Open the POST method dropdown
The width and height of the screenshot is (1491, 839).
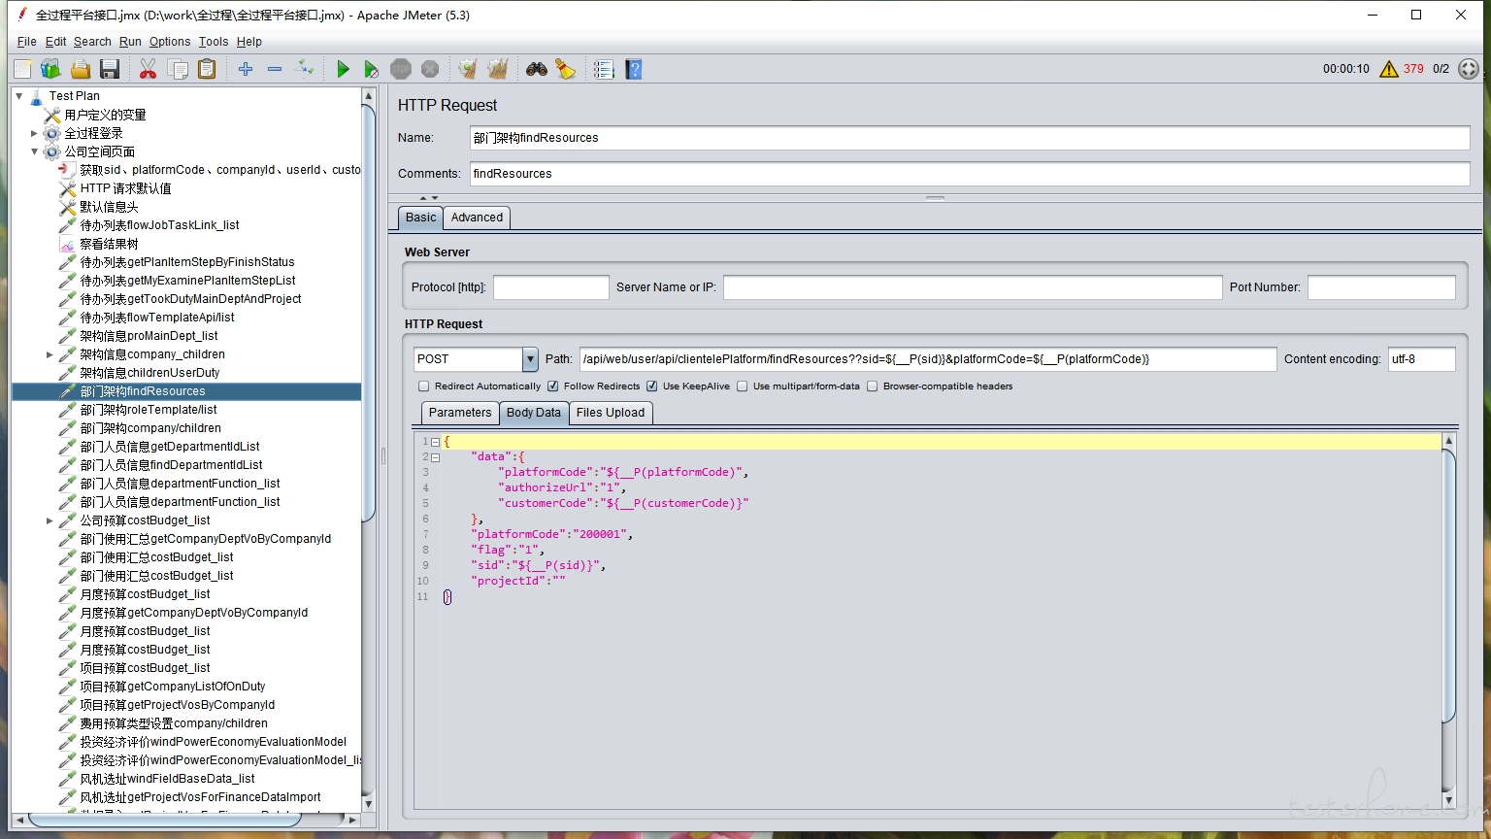[x=530, y=359]
